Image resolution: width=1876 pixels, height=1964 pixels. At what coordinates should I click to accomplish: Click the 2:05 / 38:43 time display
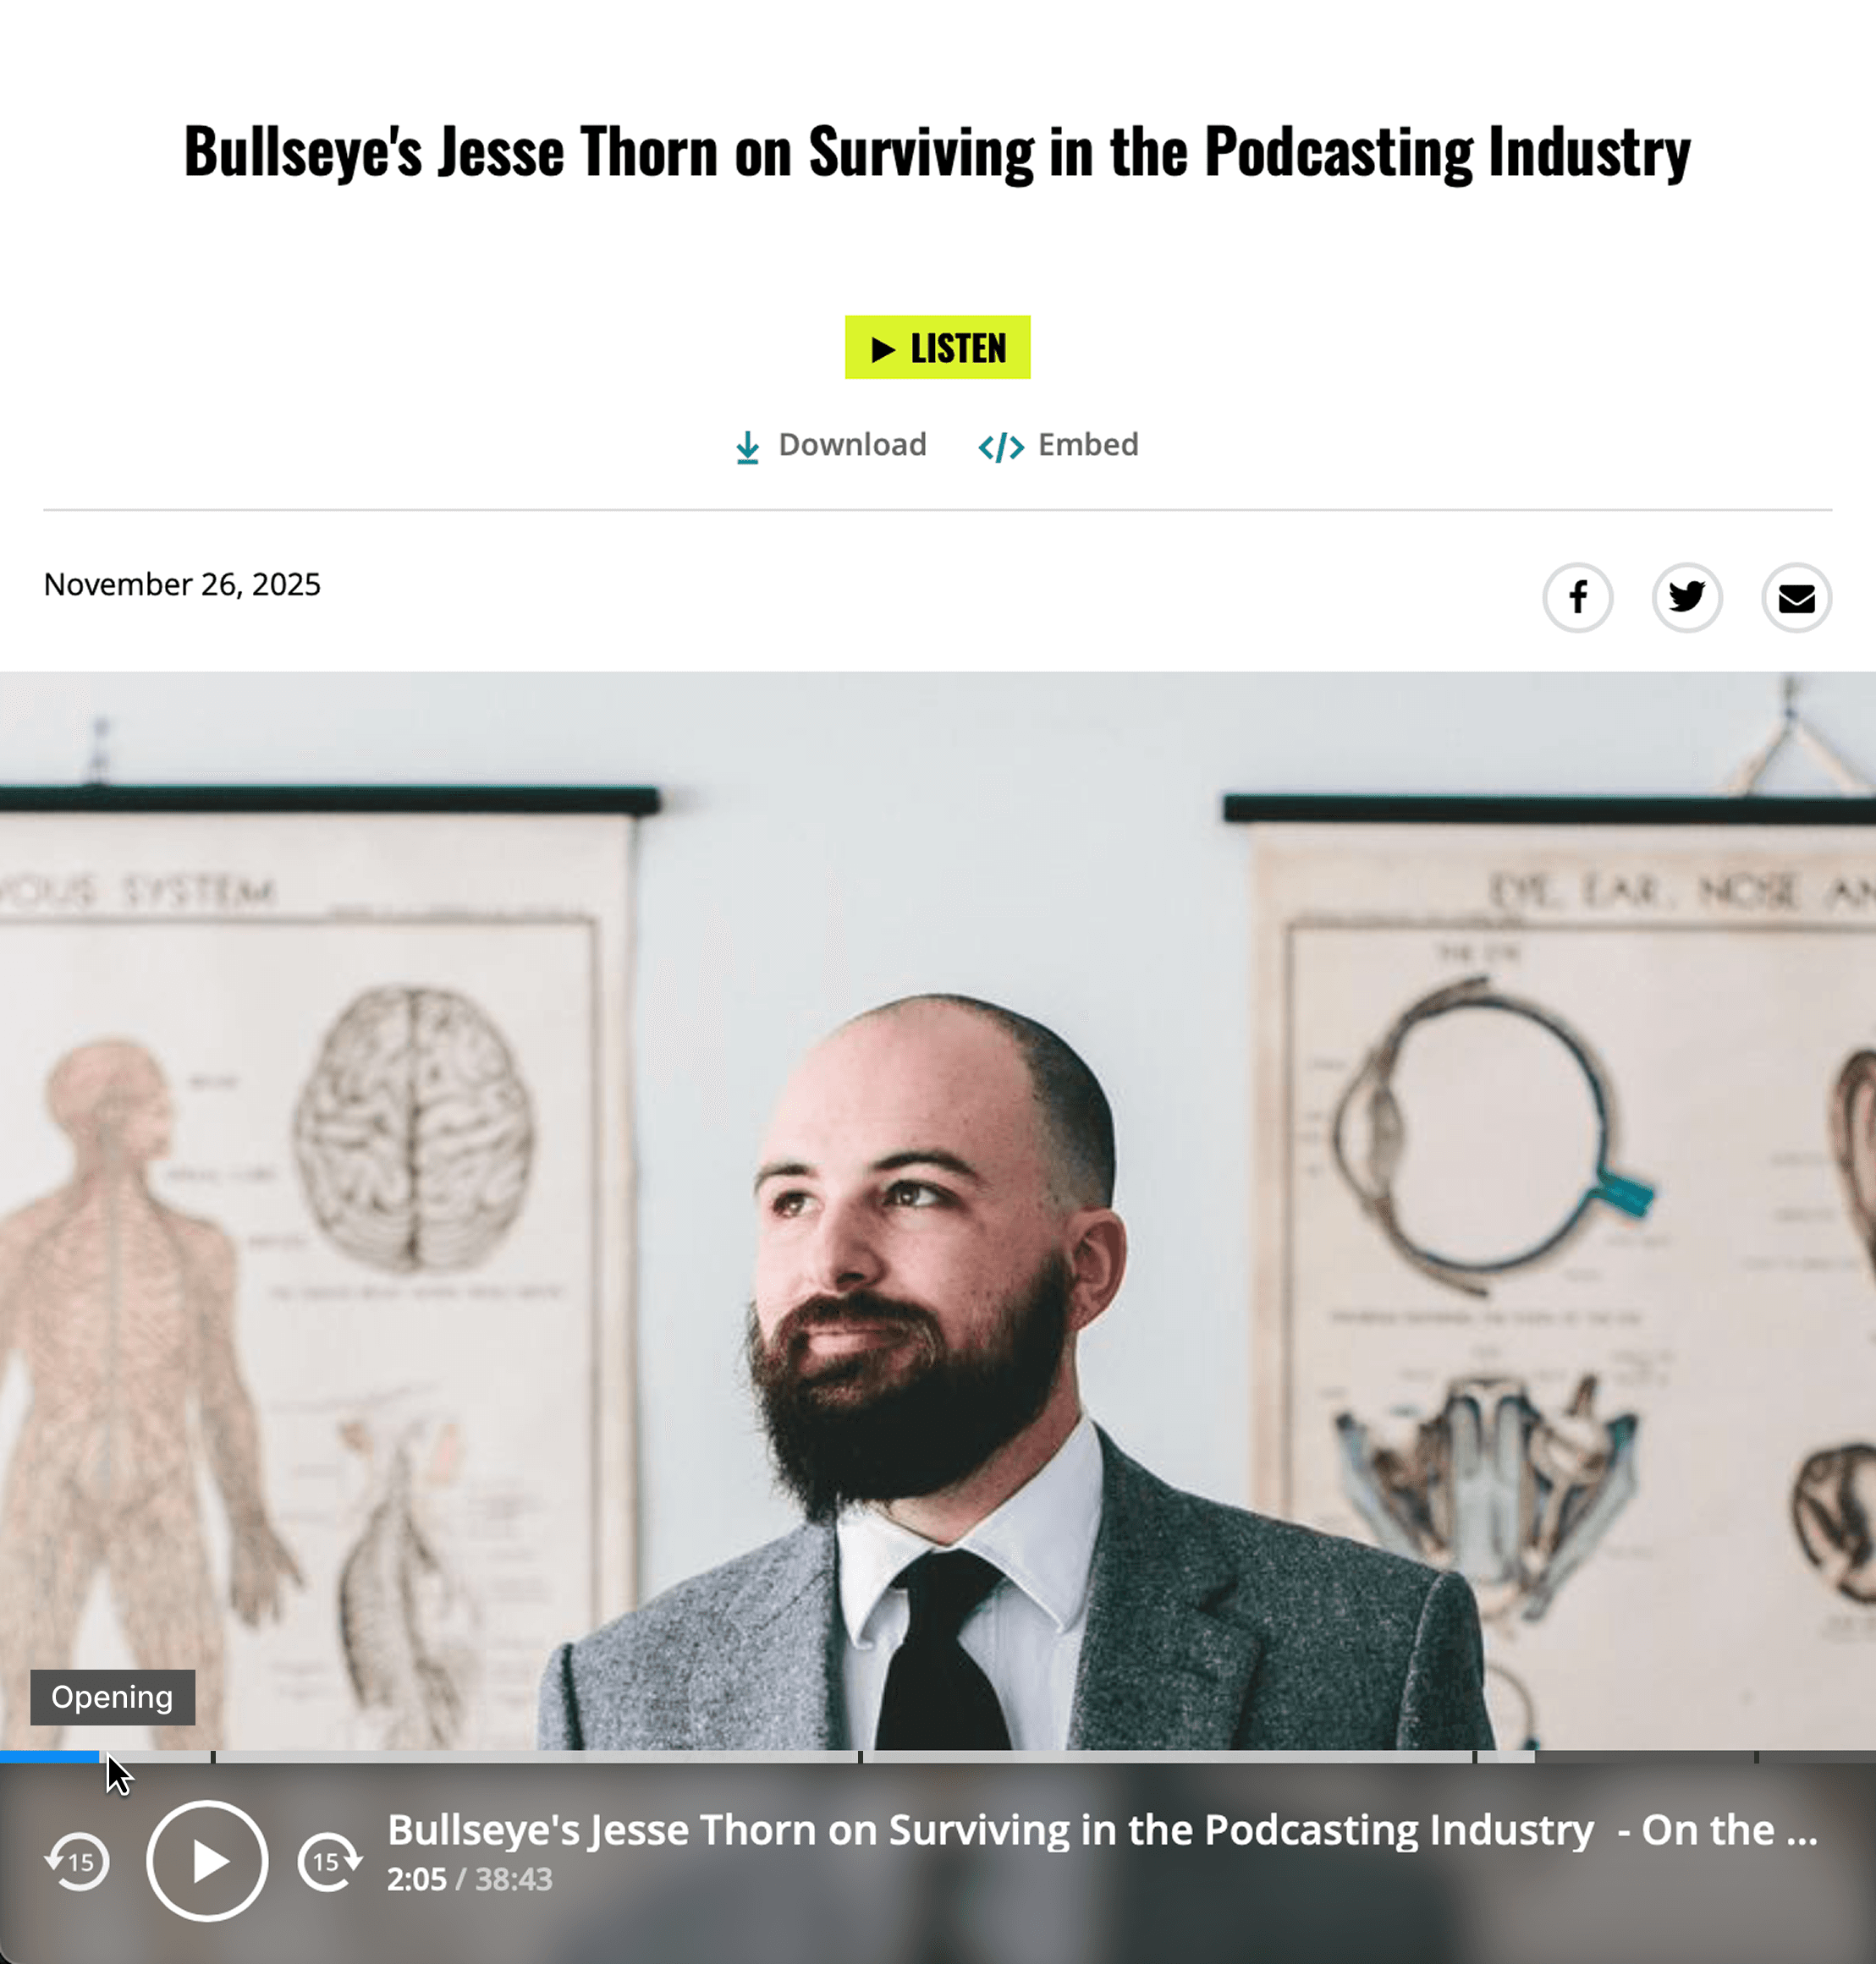(469, 1879)
